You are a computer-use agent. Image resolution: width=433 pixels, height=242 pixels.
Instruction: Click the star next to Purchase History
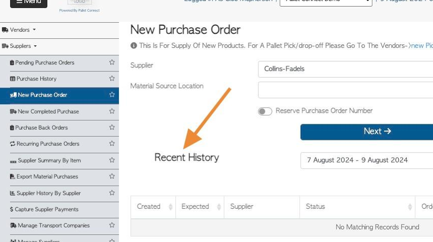click(x=112, y=78)
